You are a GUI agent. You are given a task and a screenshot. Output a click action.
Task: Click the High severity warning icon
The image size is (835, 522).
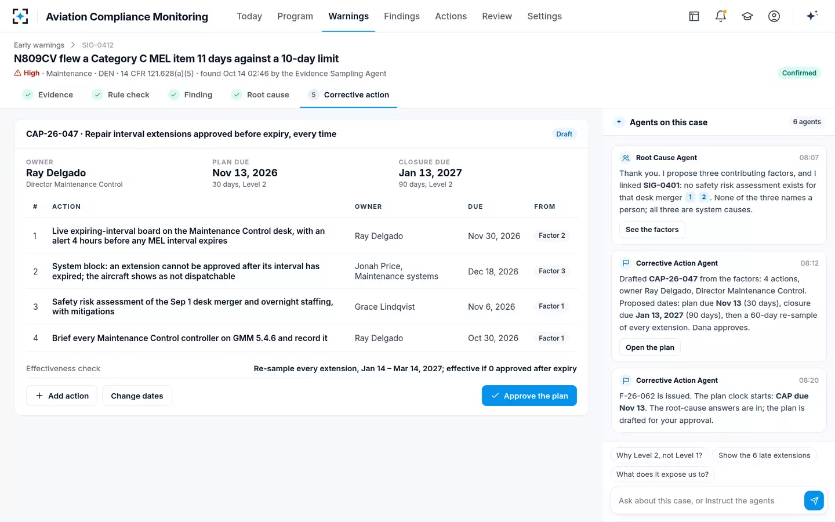pyautogui.click(x=17, y=73)
